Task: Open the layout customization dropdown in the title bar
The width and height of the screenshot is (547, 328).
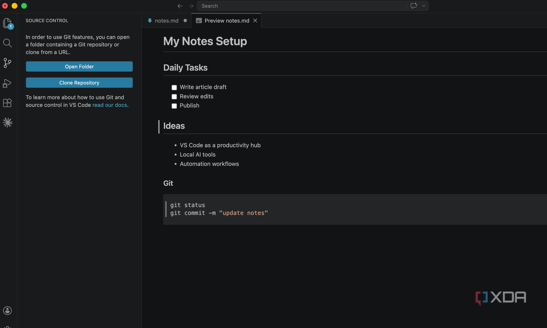Action: click(x=423, y=6)
